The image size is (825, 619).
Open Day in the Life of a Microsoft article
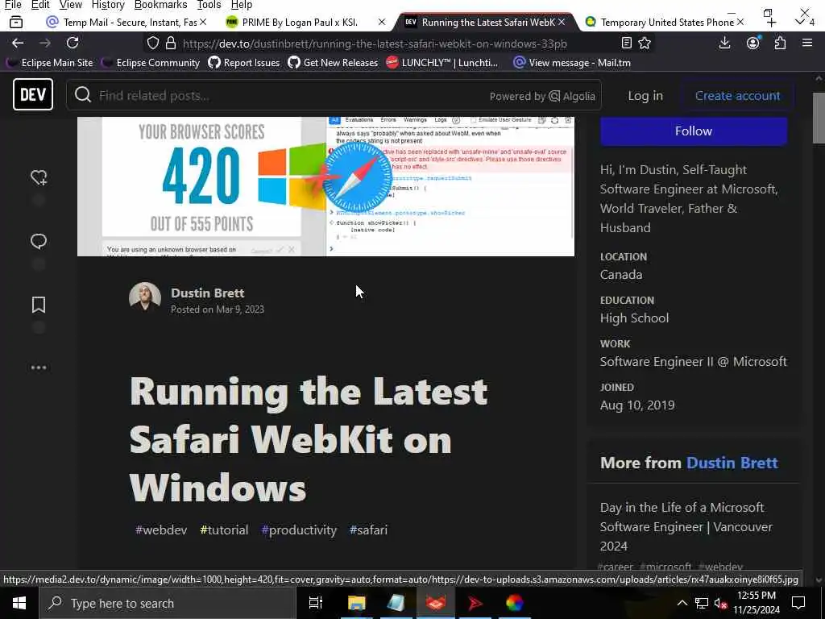[x=686, y=526]
